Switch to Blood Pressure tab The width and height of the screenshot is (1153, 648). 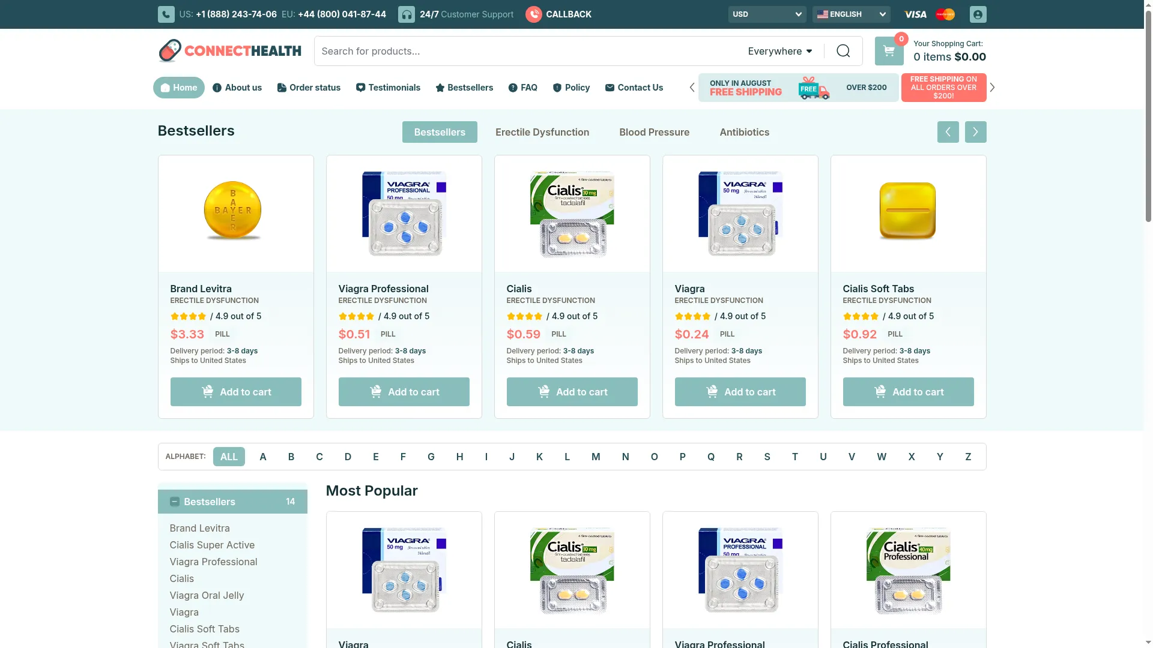(x=655, y=132)
